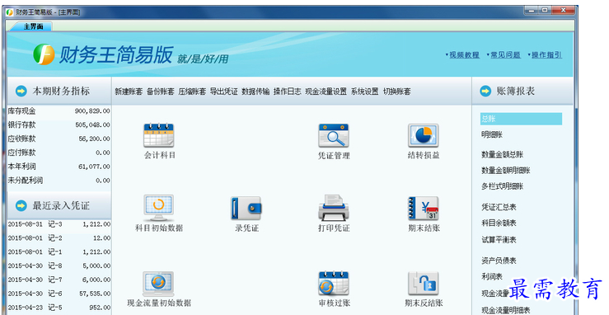The width and height of the screenshot is (609, 315).
Task: Open 期末结账 notebook icon
Action: pyautogui.click(x=424, y=208)
